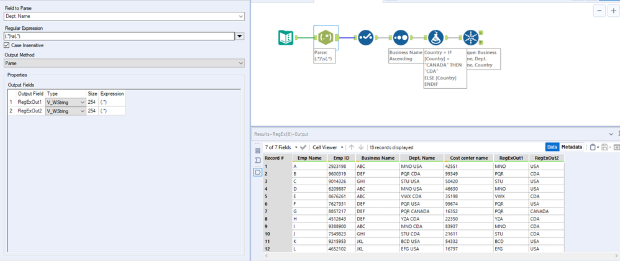This screenshot has height=261, width=620.
Task: Click the Country formula annotation box
Action: click(445, 68)
